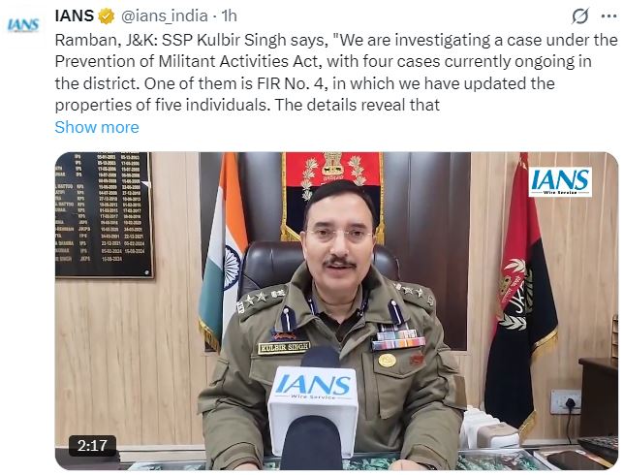
Task: Open the three-dot more options menu
Action: 608,16
